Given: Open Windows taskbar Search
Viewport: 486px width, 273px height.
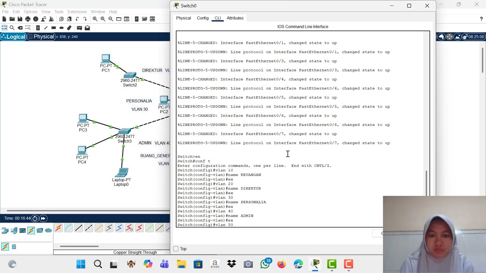Looking at the screenshot, I should [98, 264].
